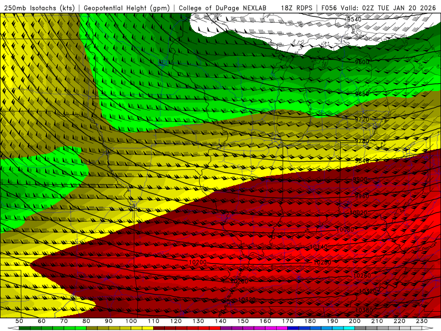Click the 80 knot colorbar label
Image resolution: width=441 pixels, height=331 pixels.
click(87, 321)
